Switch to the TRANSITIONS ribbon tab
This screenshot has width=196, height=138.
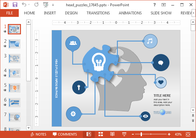(x=98, y=13)
